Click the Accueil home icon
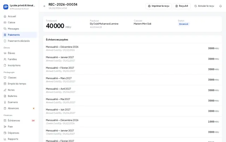The width and height of the screenshot is (226, 142). 5,17
